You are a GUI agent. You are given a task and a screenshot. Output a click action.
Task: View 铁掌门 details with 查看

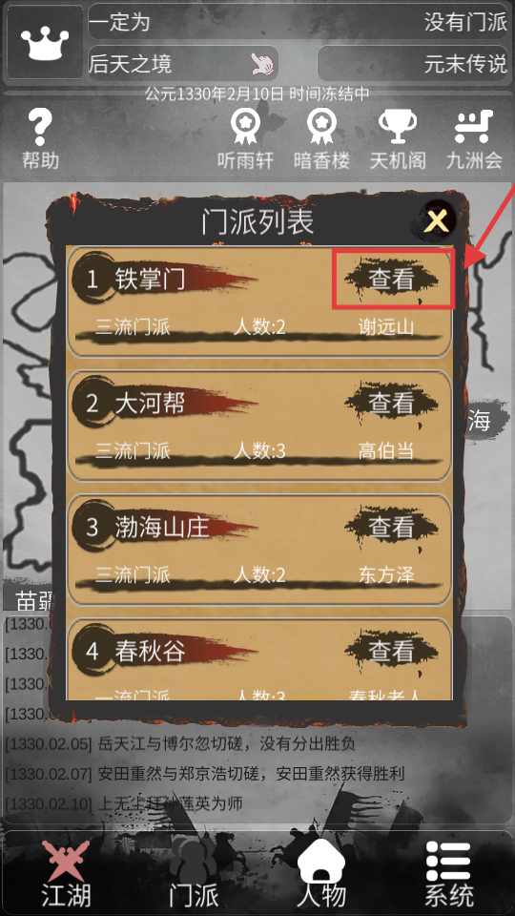pyautogui.click(x=391, y=280)
